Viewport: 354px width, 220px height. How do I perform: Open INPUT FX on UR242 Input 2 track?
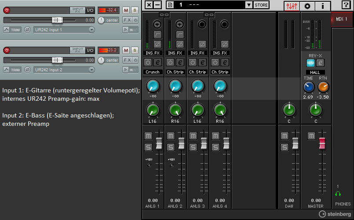(x=77, y=50)
